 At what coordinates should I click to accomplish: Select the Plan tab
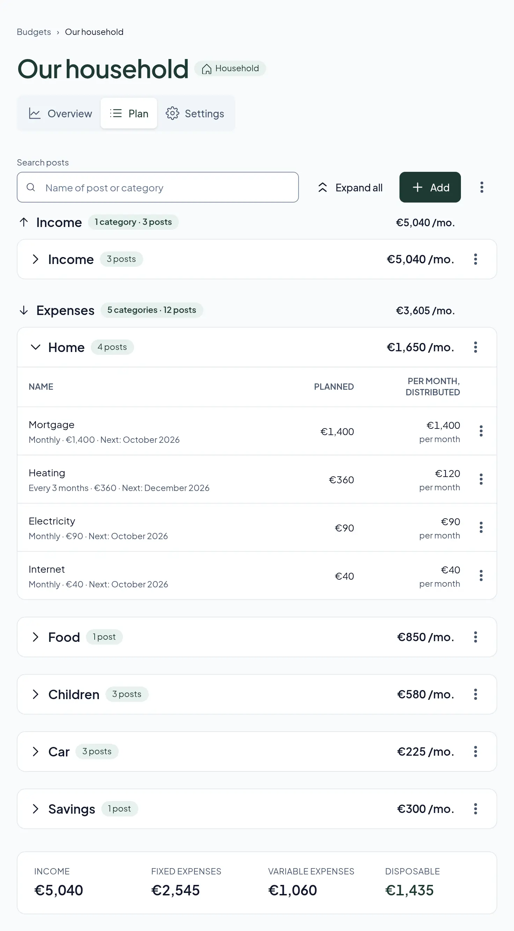click(129, 113)
